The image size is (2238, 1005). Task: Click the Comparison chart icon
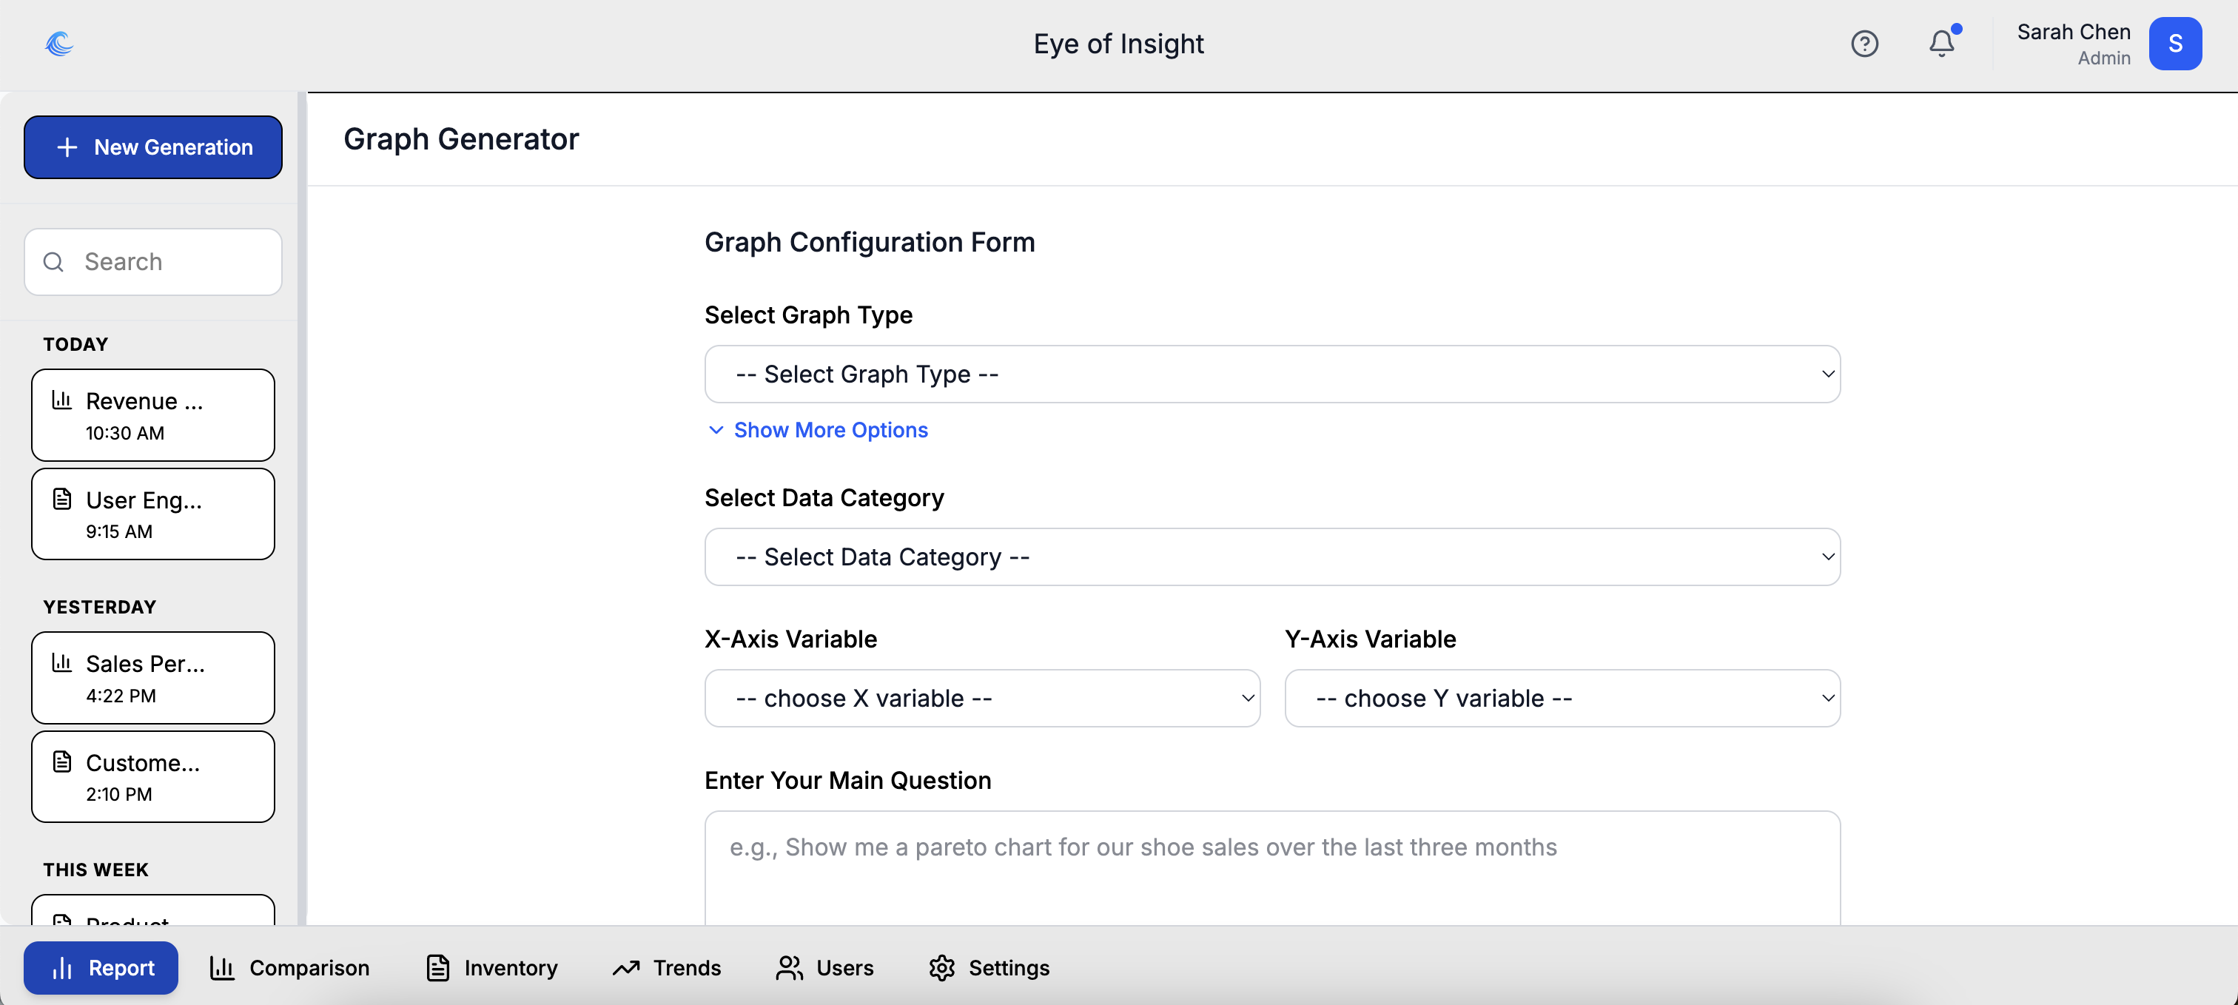point(224,968)
